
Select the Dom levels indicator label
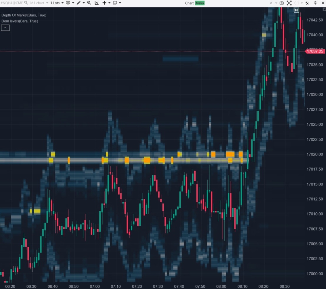coord(20,21)
